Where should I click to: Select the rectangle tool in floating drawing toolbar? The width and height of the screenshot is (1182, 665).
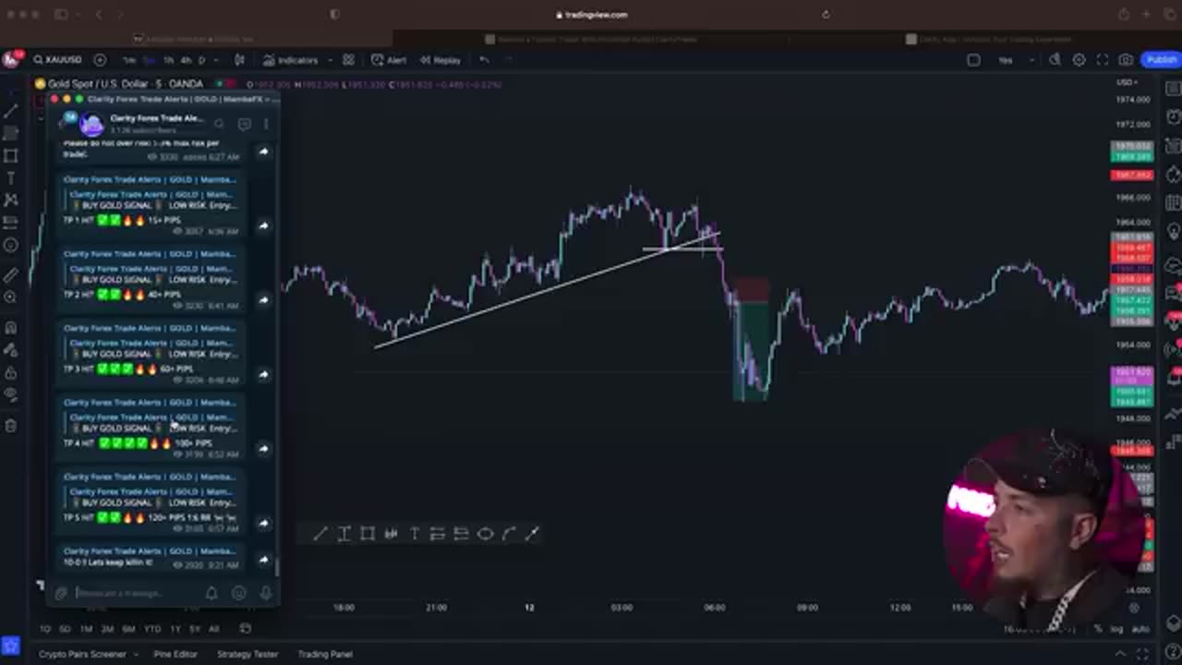click(368, 534)
